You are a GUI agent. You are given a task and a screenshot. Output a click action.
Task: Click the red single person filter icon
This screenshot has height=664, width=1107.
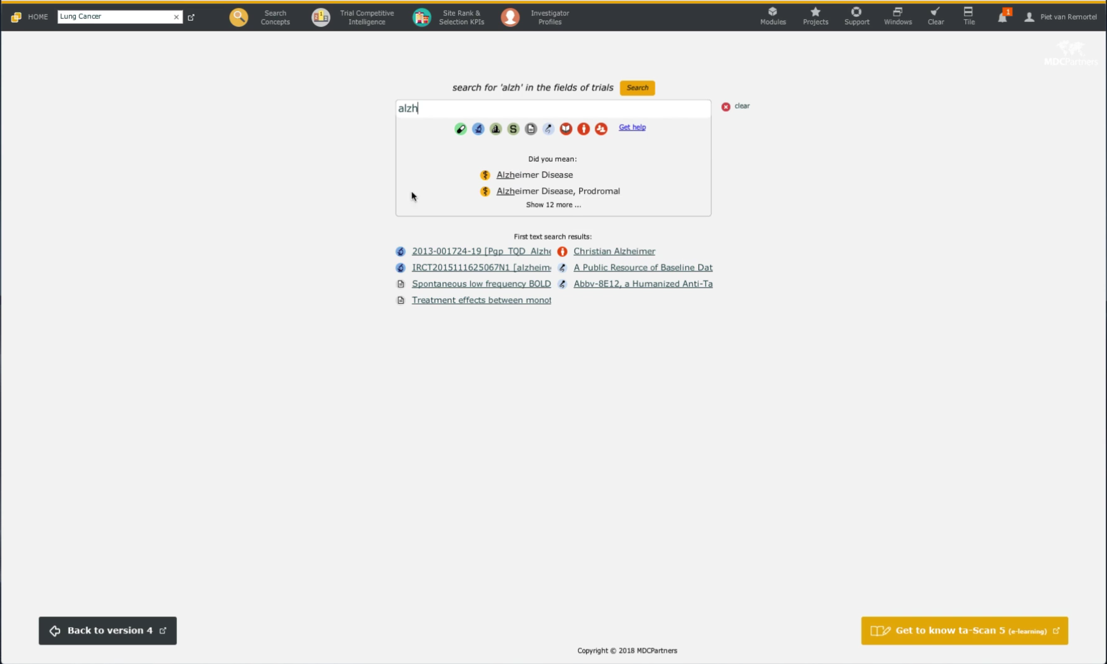[583, 129]
